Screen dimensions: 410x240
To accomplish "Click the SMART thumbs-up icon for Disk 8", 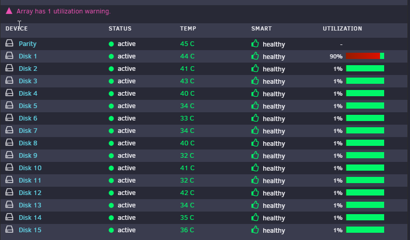I will [x=255, y=143].
